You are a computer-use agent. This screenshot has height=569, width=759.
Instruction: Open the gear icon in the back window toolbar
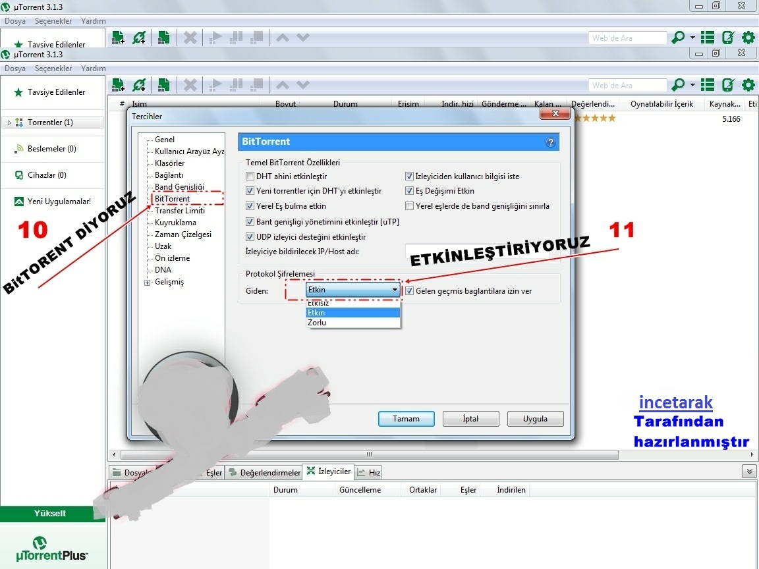pos(748,38)
